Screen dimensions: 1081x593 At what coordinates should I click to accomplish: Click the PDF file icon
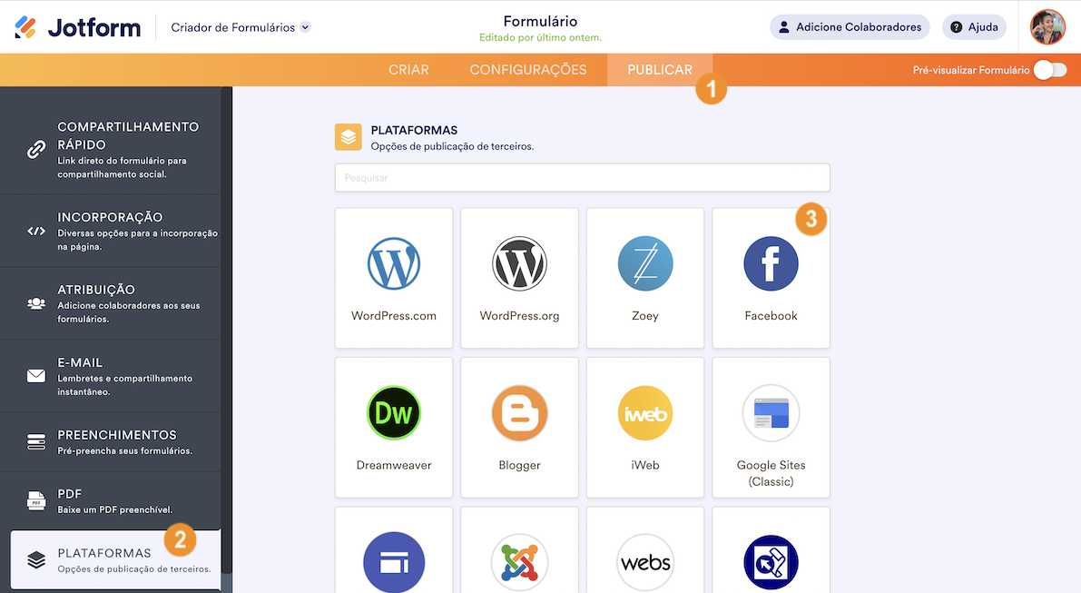click(35, 500)
